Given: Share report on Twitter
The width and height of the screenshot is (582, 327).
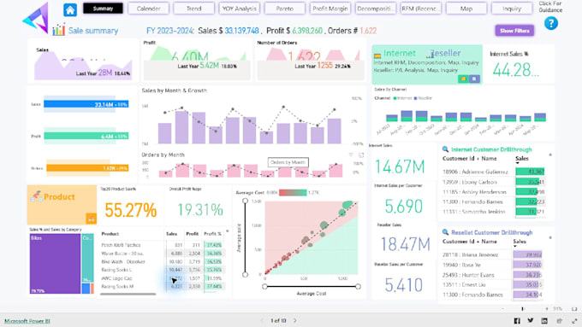Looking at the screenshot, I should coord(531,321).
